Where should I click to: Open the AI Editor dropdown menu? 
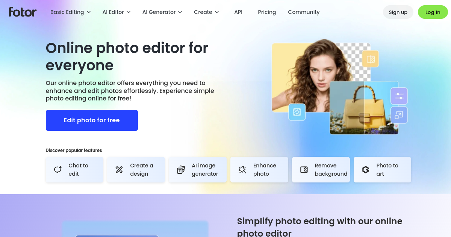click(117, 12)
